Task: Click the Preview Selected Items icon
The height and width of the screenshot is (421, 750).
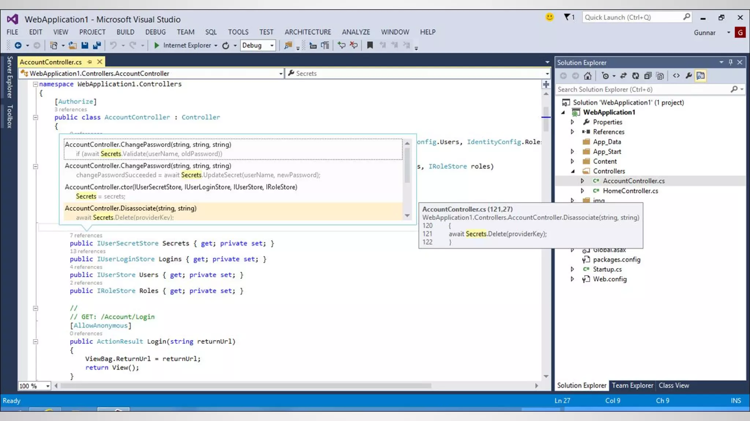Action: [701, 76]
